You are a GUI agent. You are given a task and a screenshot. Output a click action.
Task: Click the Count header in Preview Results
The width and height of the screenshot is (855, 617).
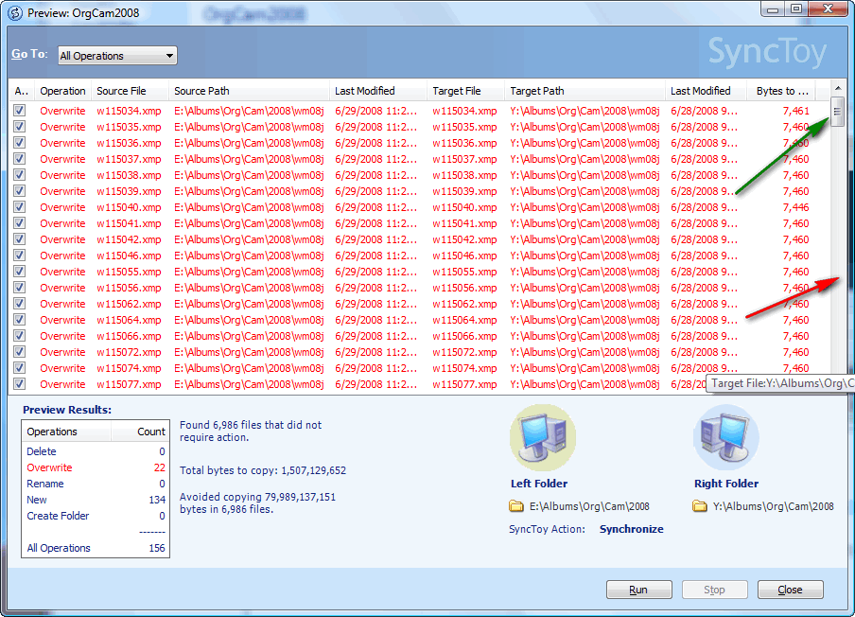point(141,432)
